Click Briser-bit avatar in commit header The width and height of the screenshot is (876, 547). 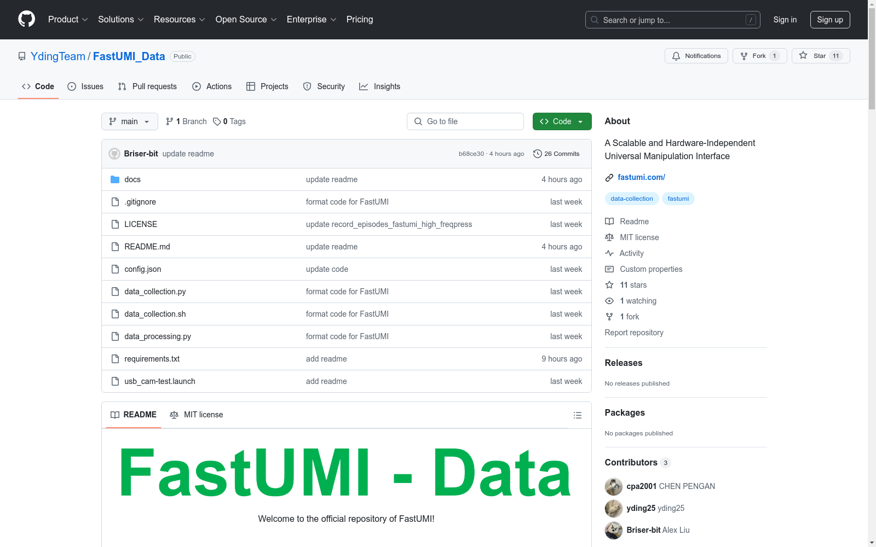[114, 154]
